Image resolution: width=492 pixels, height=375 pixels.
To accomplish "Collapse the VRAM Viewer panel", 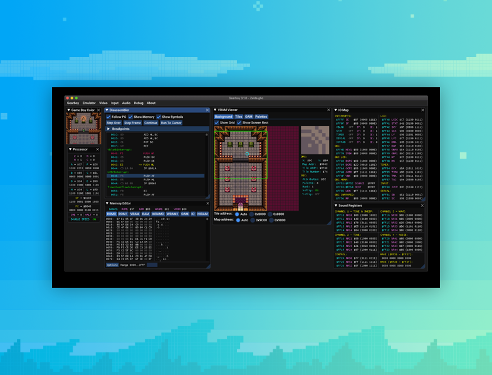I will click(215, 110).
